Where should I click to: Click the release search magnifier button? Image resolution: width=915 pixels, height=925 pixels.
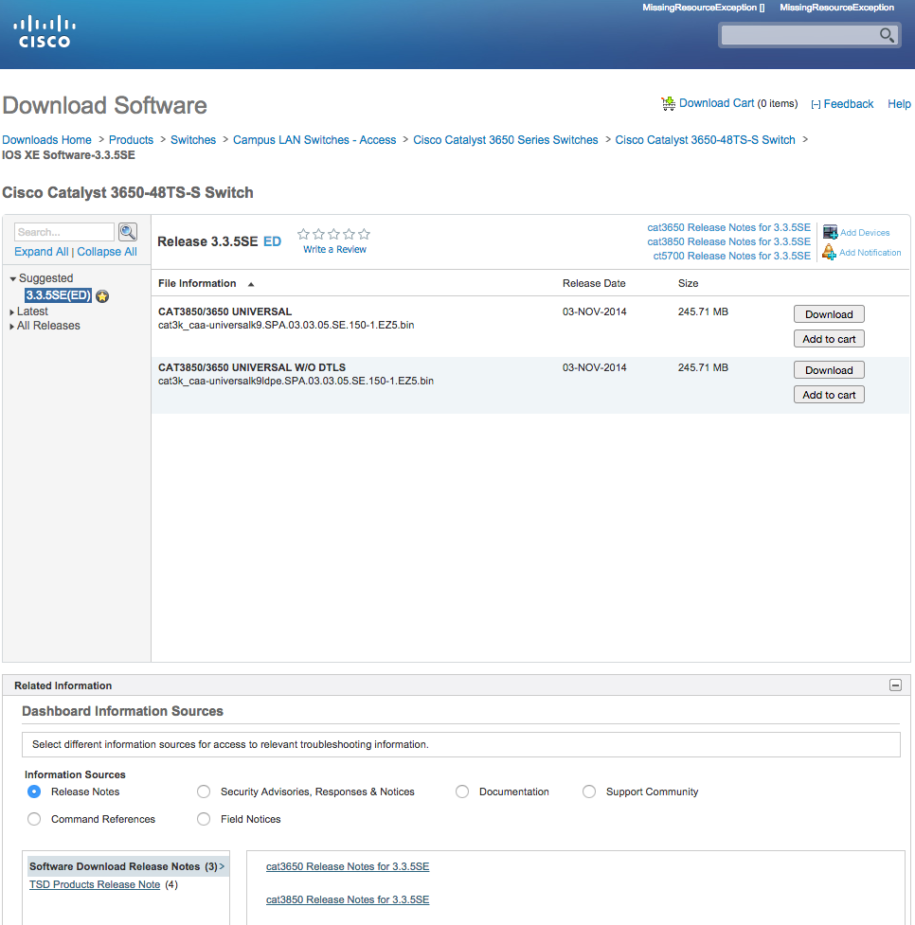[x=128, y=232]
